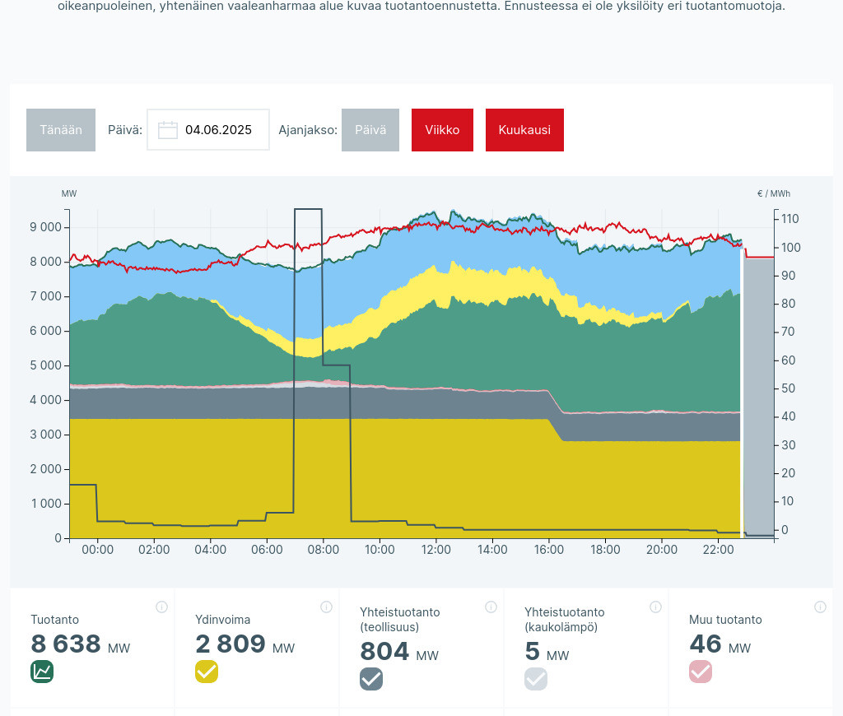Screen dimensions: 843x716
Task: Toggle the Yhteistuotanto (kaukolämpö) checkbox
Action: point(536,679)
